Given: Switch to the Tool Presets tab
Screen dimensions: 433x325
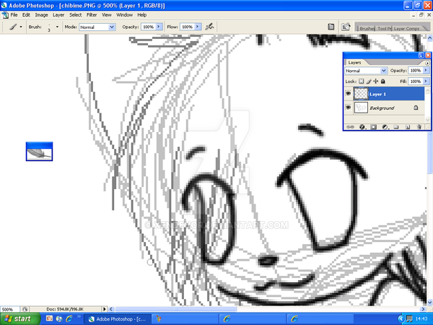Looking at the screenshot, I should click(384, 28).
